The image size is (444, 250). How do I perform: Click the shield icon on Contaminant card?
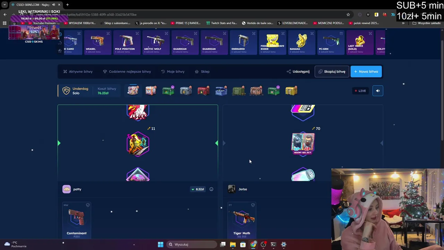tap(88, 205)
